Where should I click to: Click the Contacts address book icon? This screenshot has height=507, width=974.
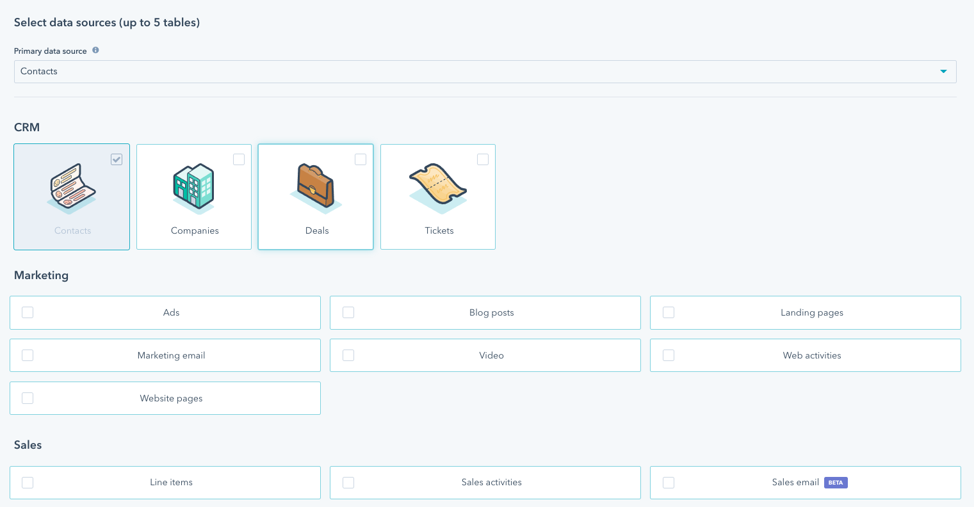(72, 187)
